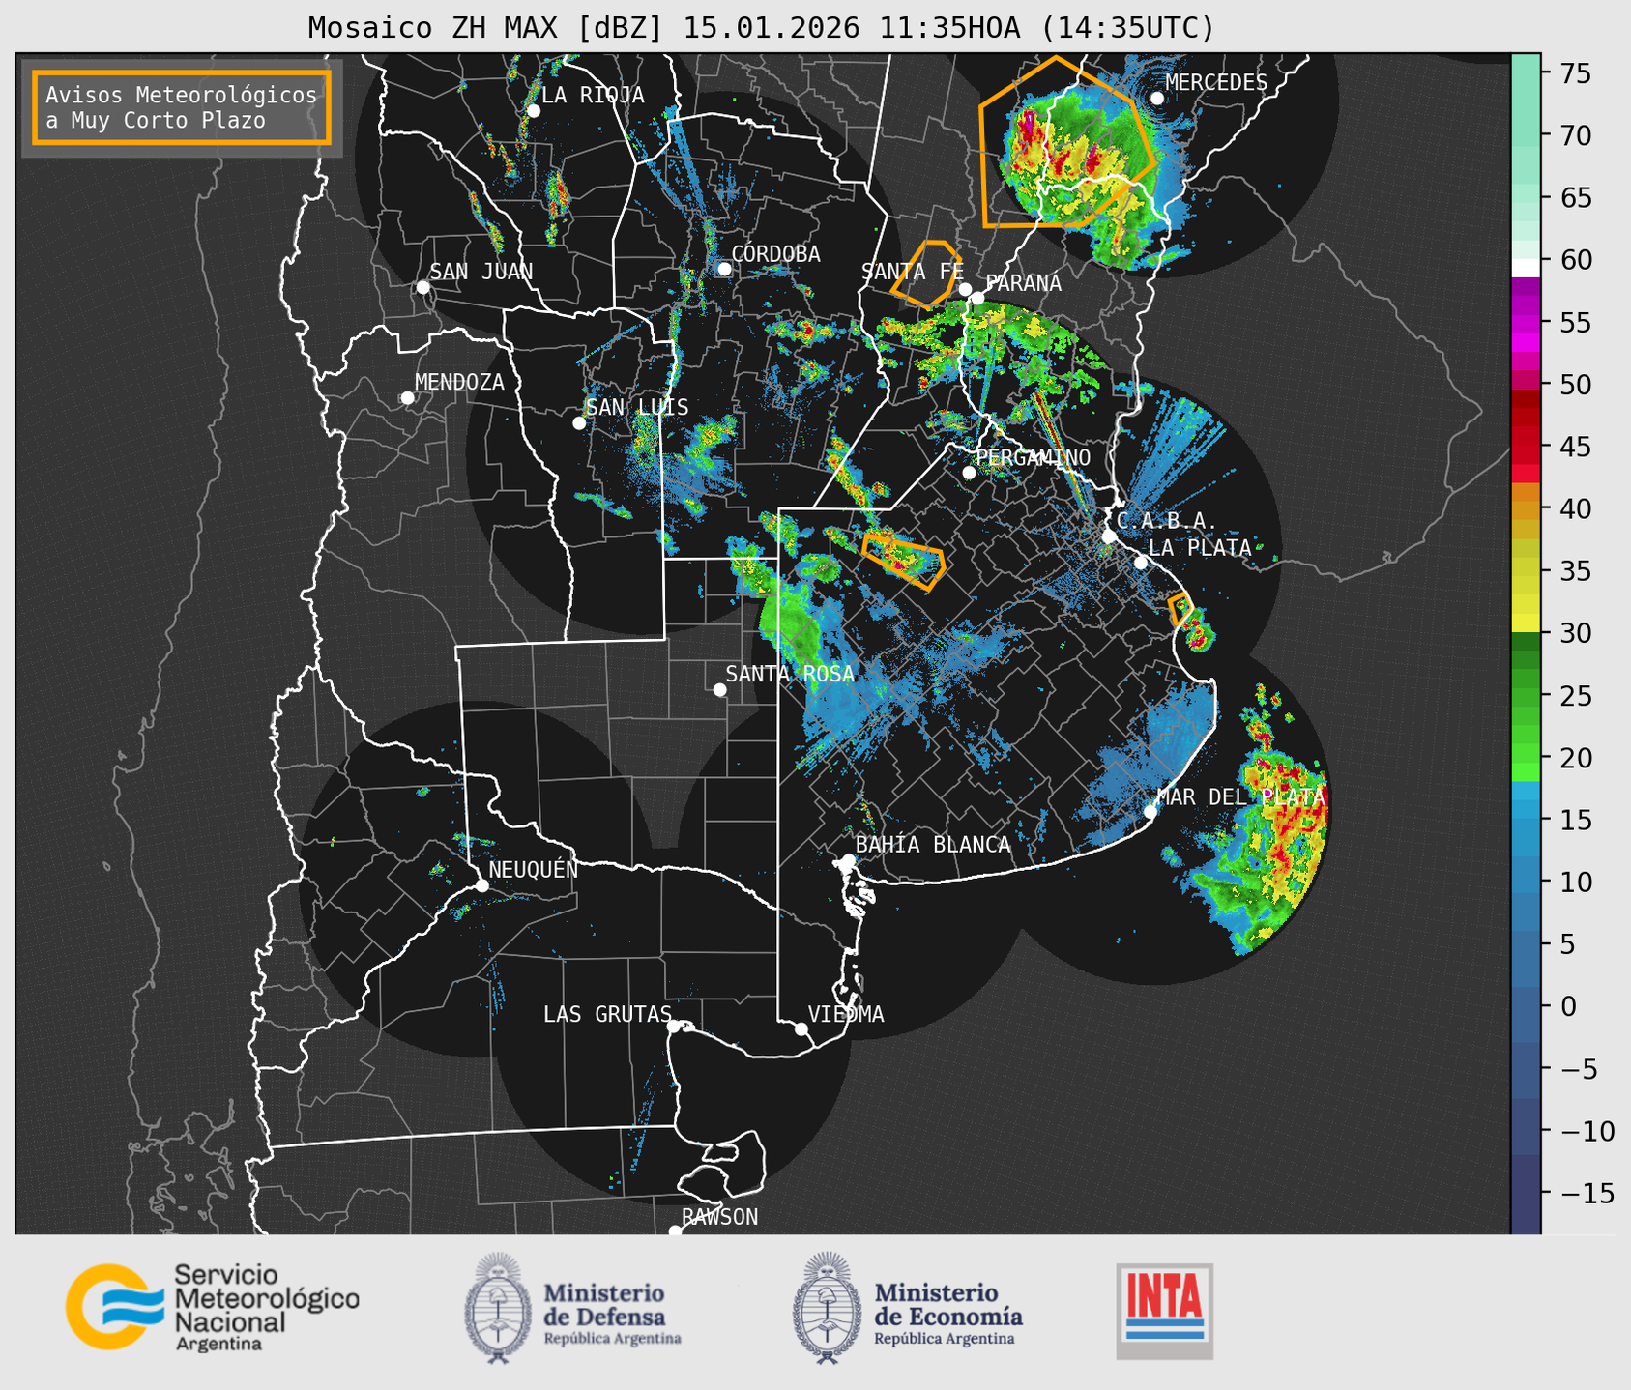The height and width of the screenshot is (1390, 1631).
Task: Click the '75' colorbar tick label
Action: point(1574,73)
